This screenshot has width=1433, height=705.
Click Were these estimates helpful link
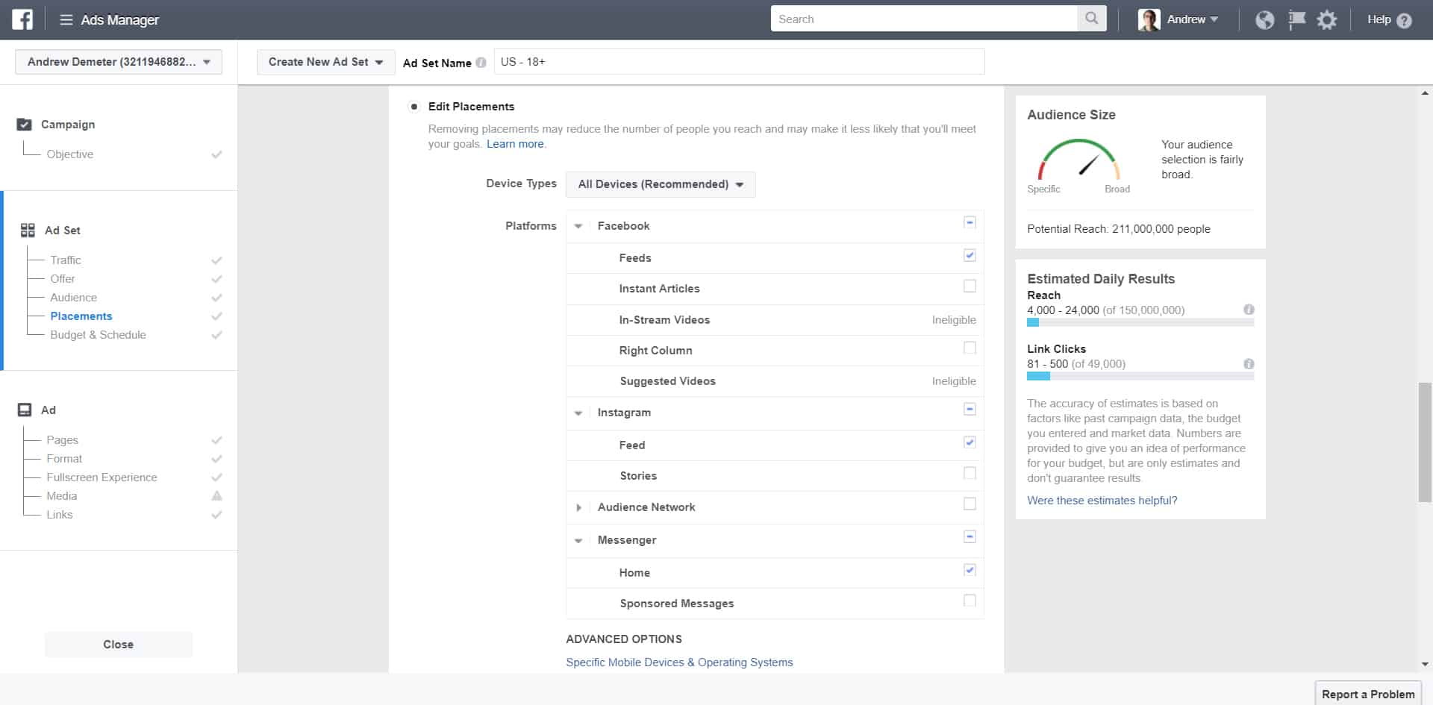pyautogui.click(x=1102, y=501)
